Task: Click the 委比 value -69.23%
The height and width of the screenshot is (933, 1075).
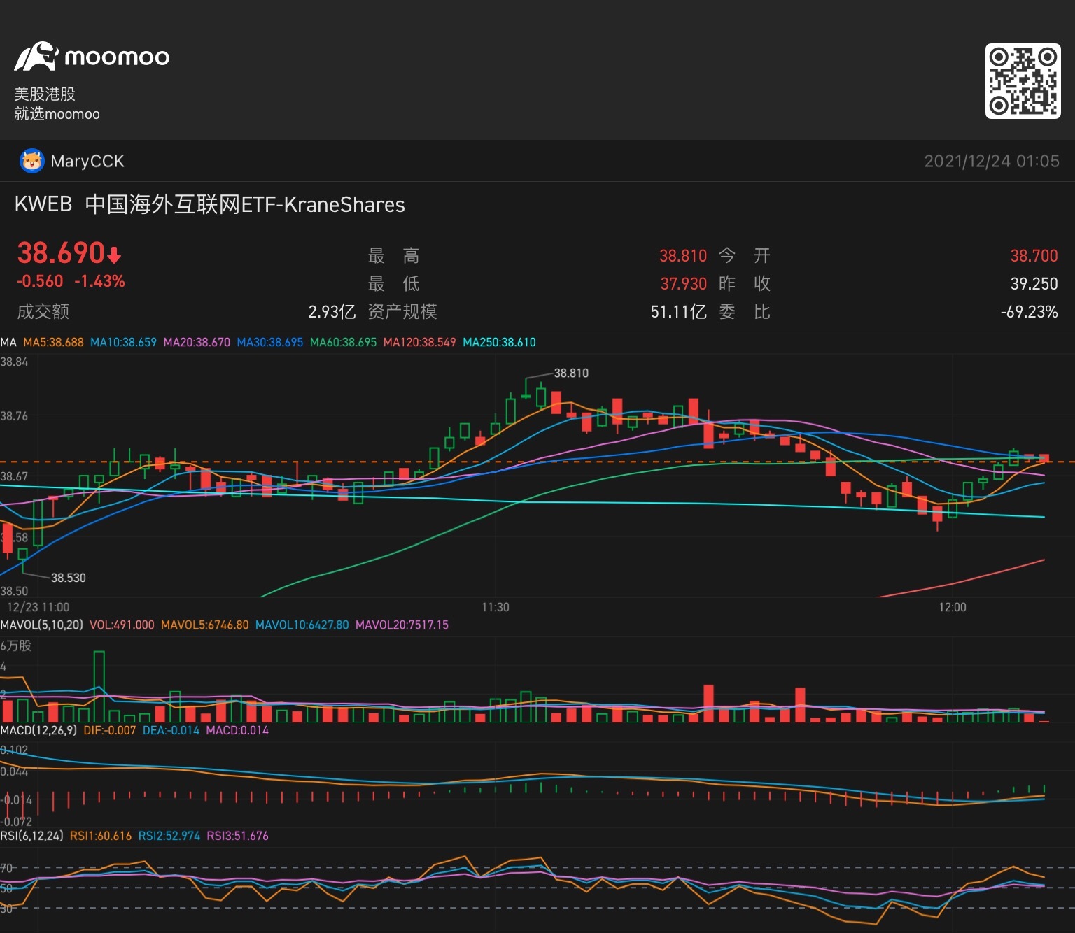Action: pos(1029,312)
